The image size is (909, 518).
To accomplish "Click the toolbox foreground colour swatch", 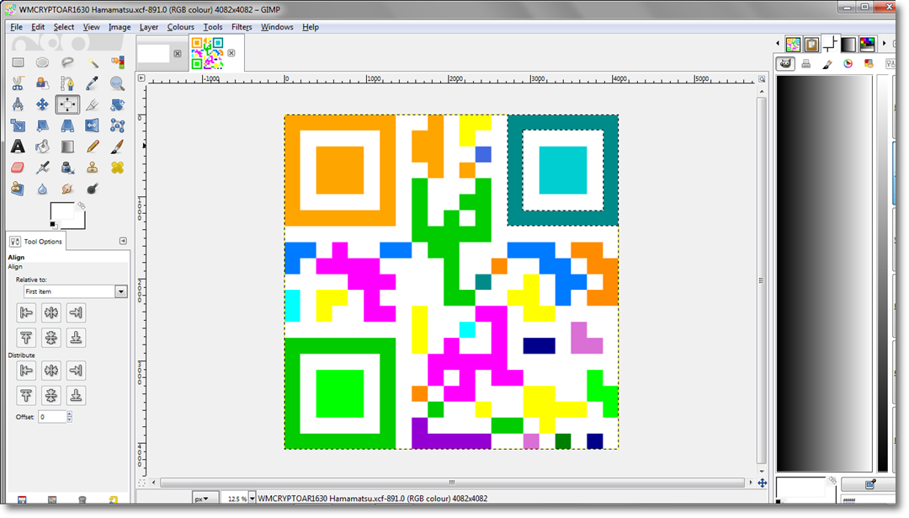I will (61, 211).
